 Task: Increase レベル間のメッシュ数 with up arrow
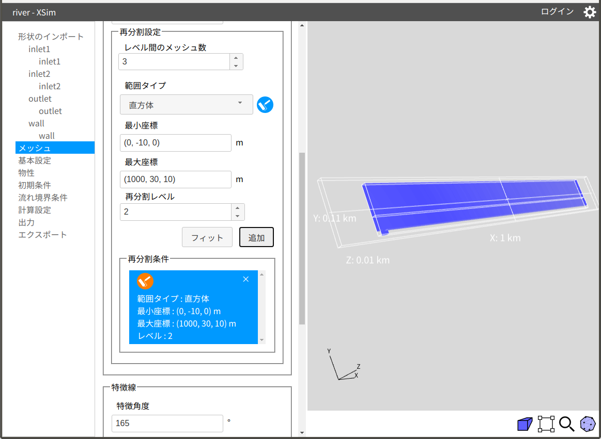(x=236, y=58)
